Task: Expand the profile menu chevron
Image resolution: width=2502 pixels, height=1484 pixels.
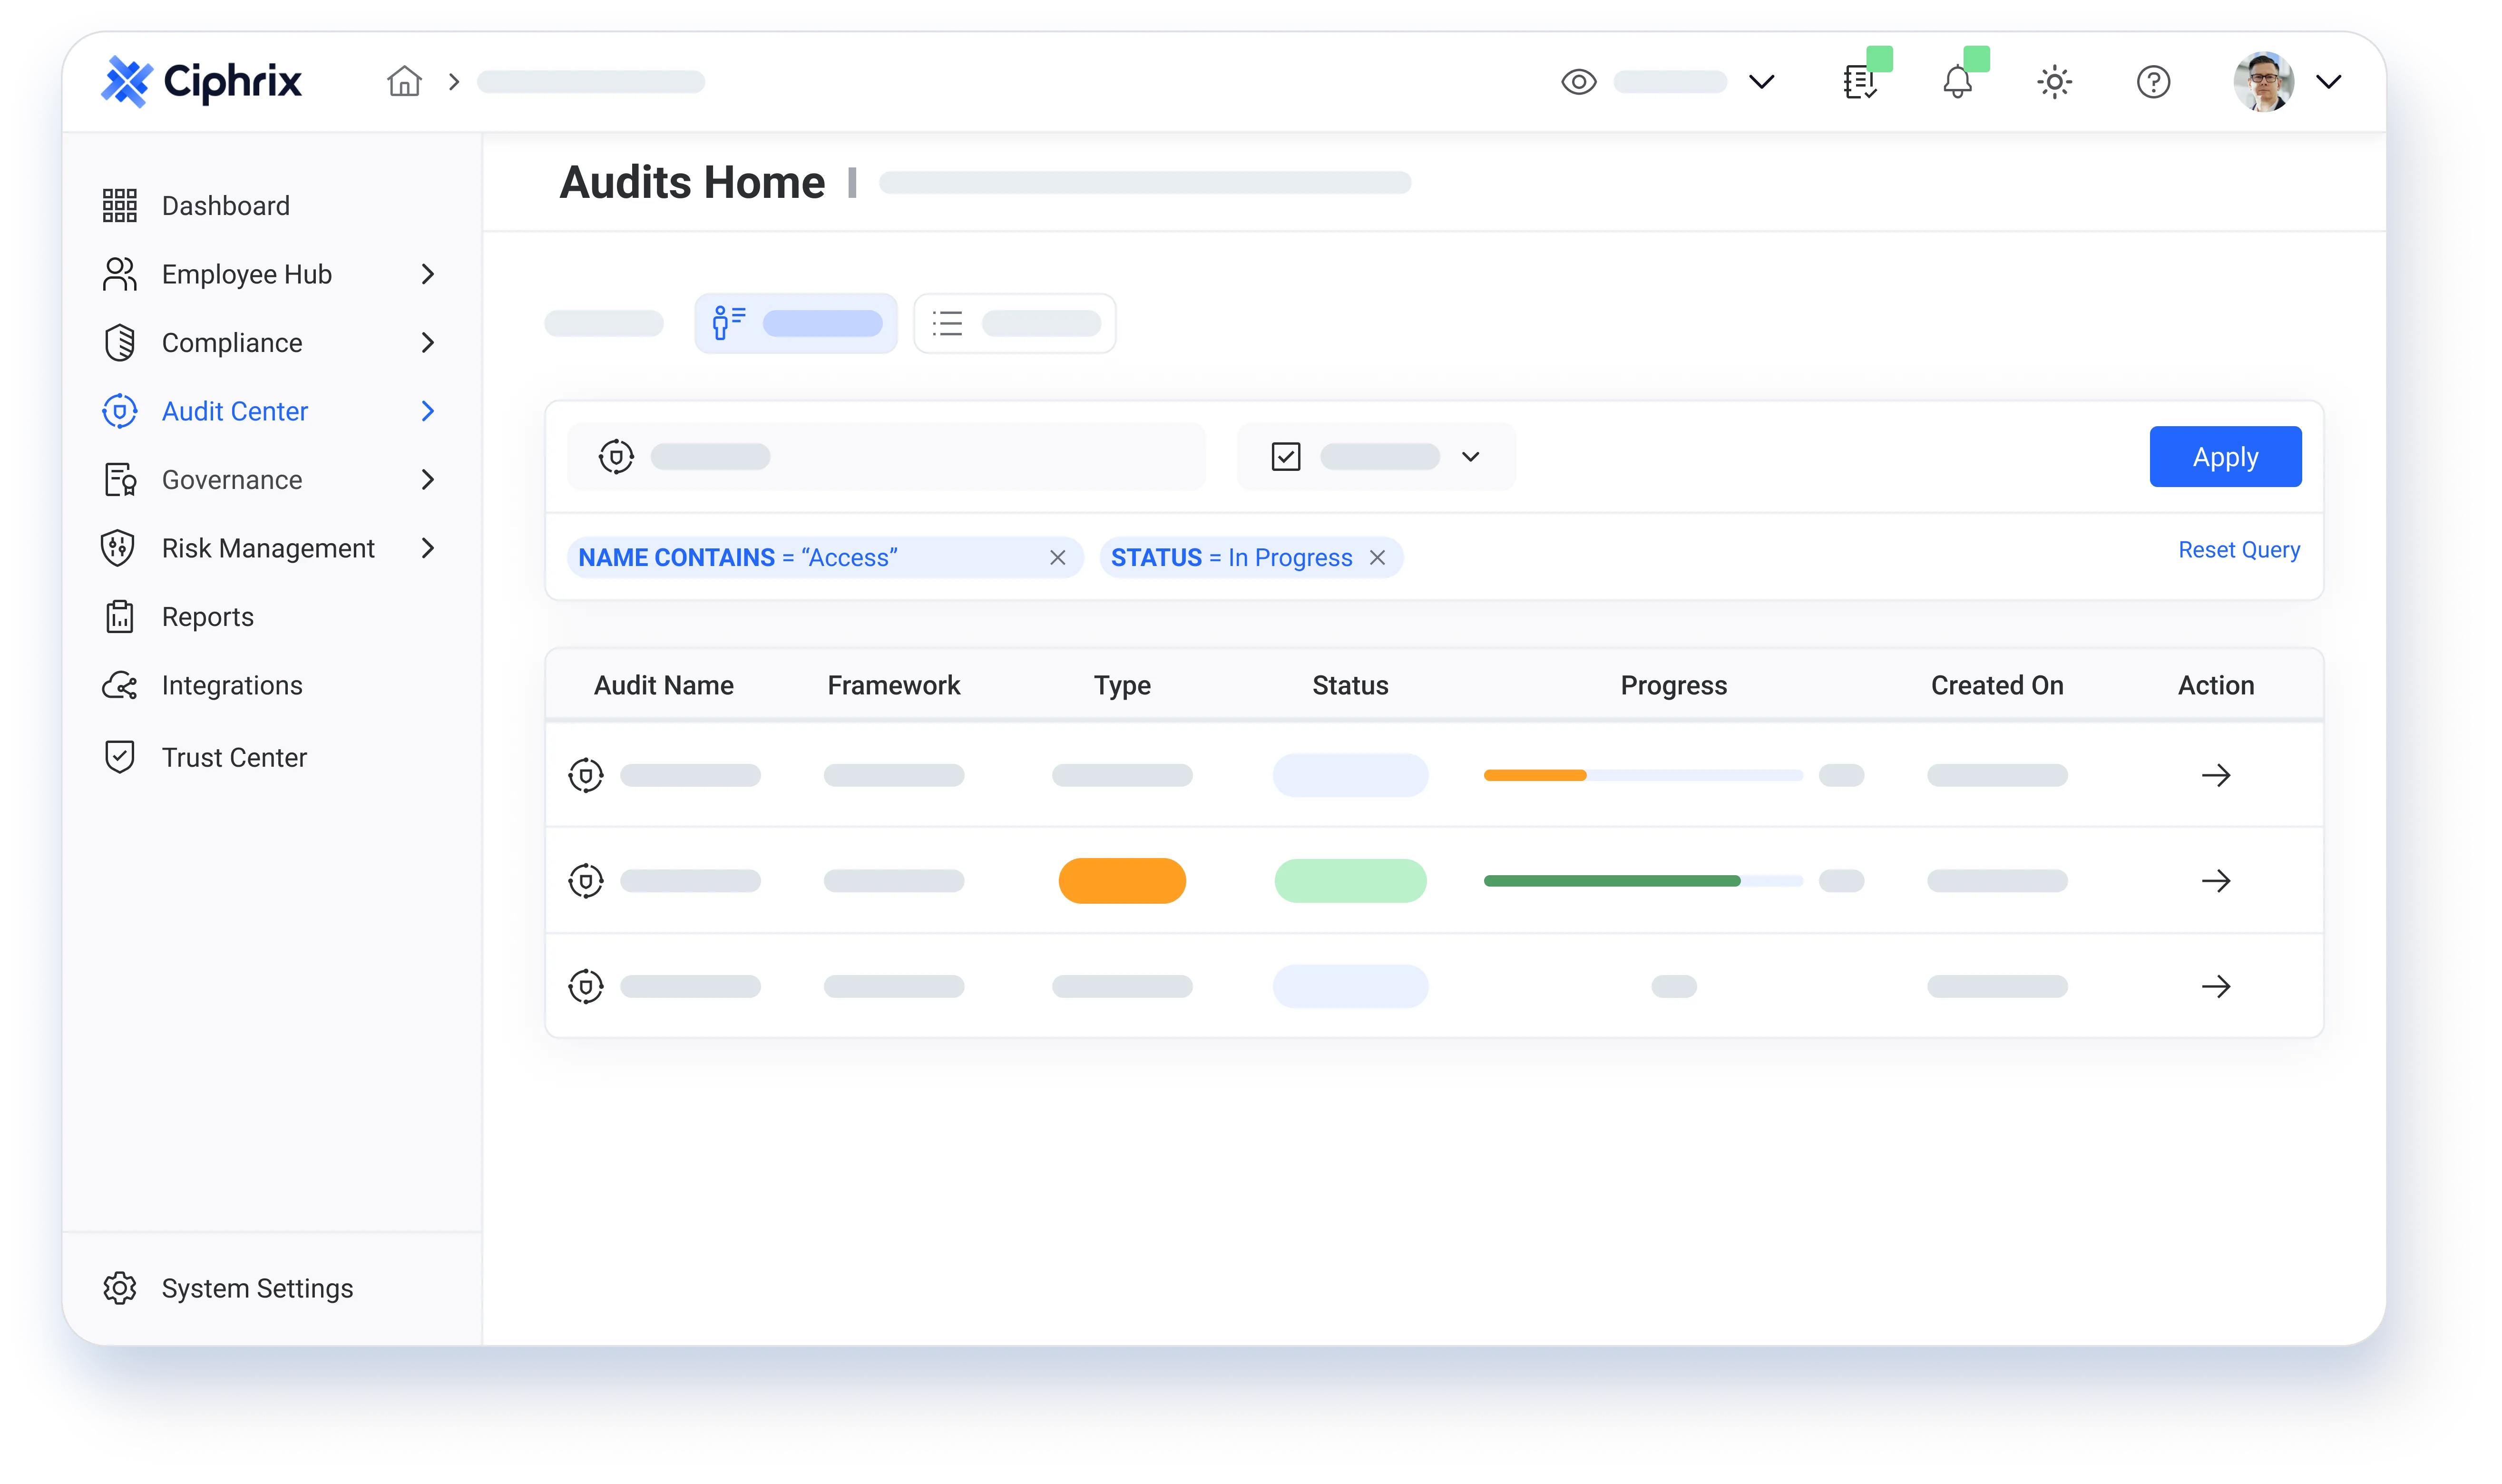Action: click(x=2329, y=82)
